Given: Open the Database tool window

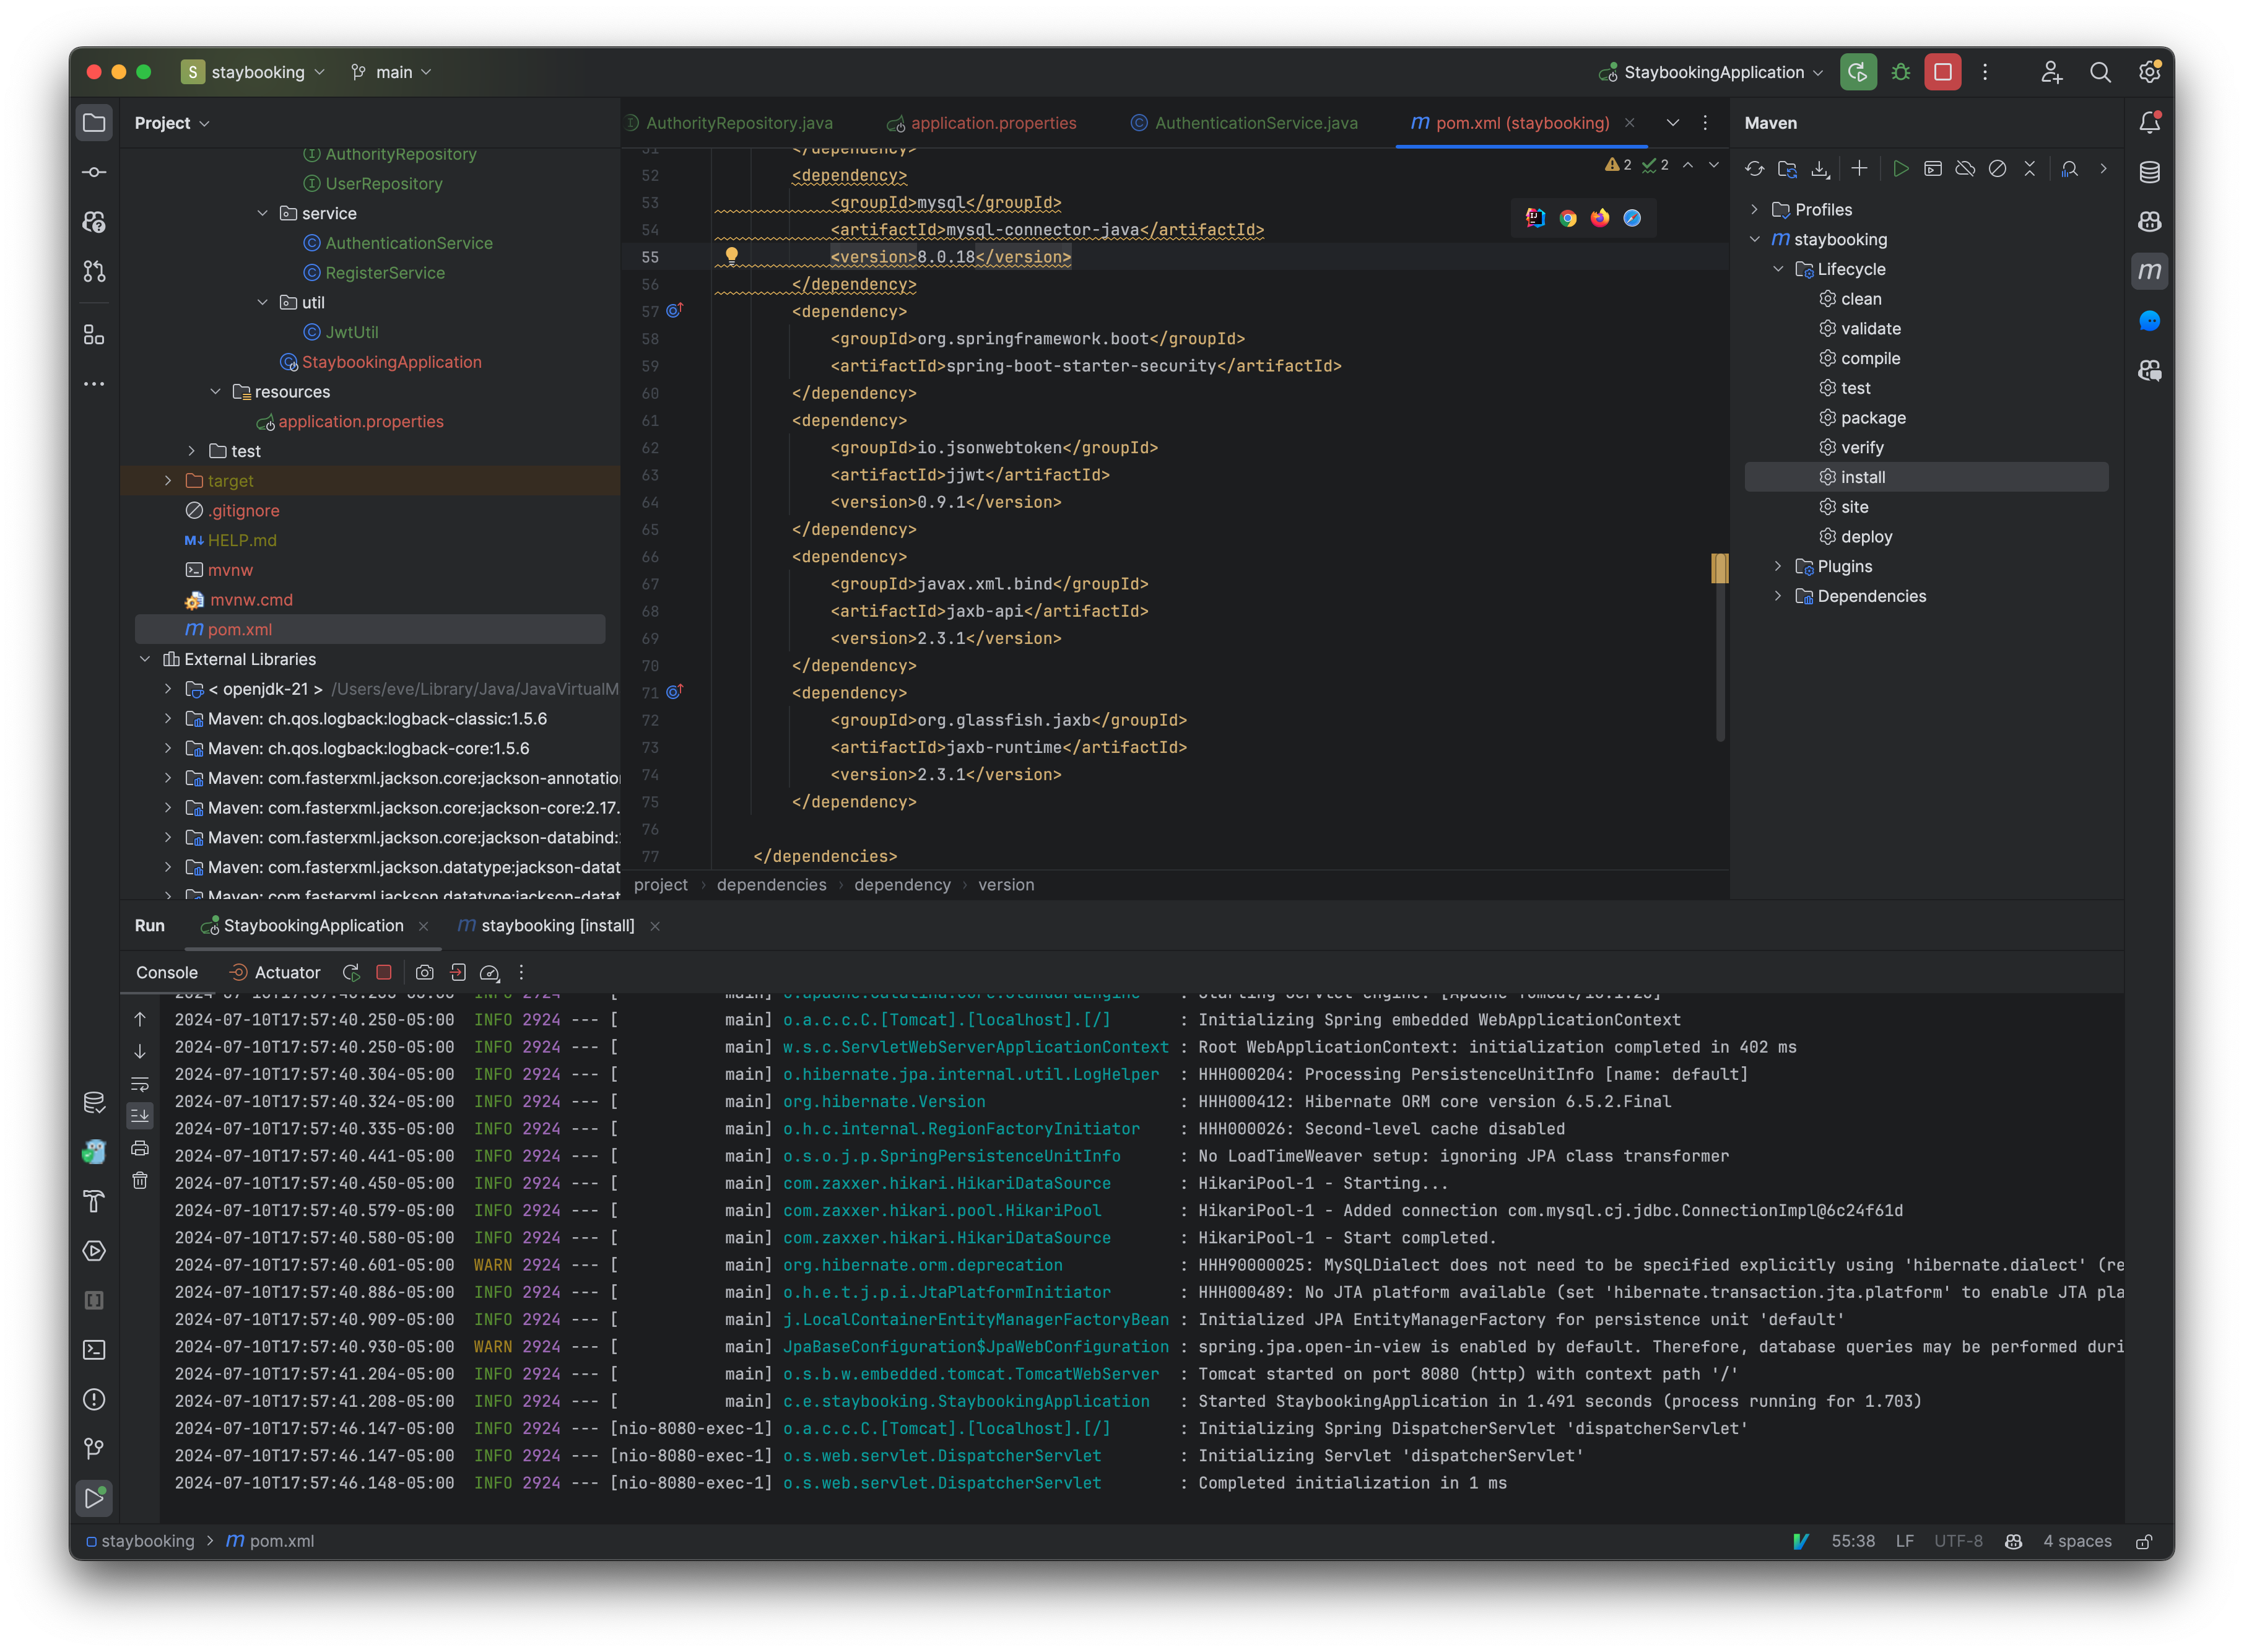Looking at the screenshot, I should (x=2150, y=171).
